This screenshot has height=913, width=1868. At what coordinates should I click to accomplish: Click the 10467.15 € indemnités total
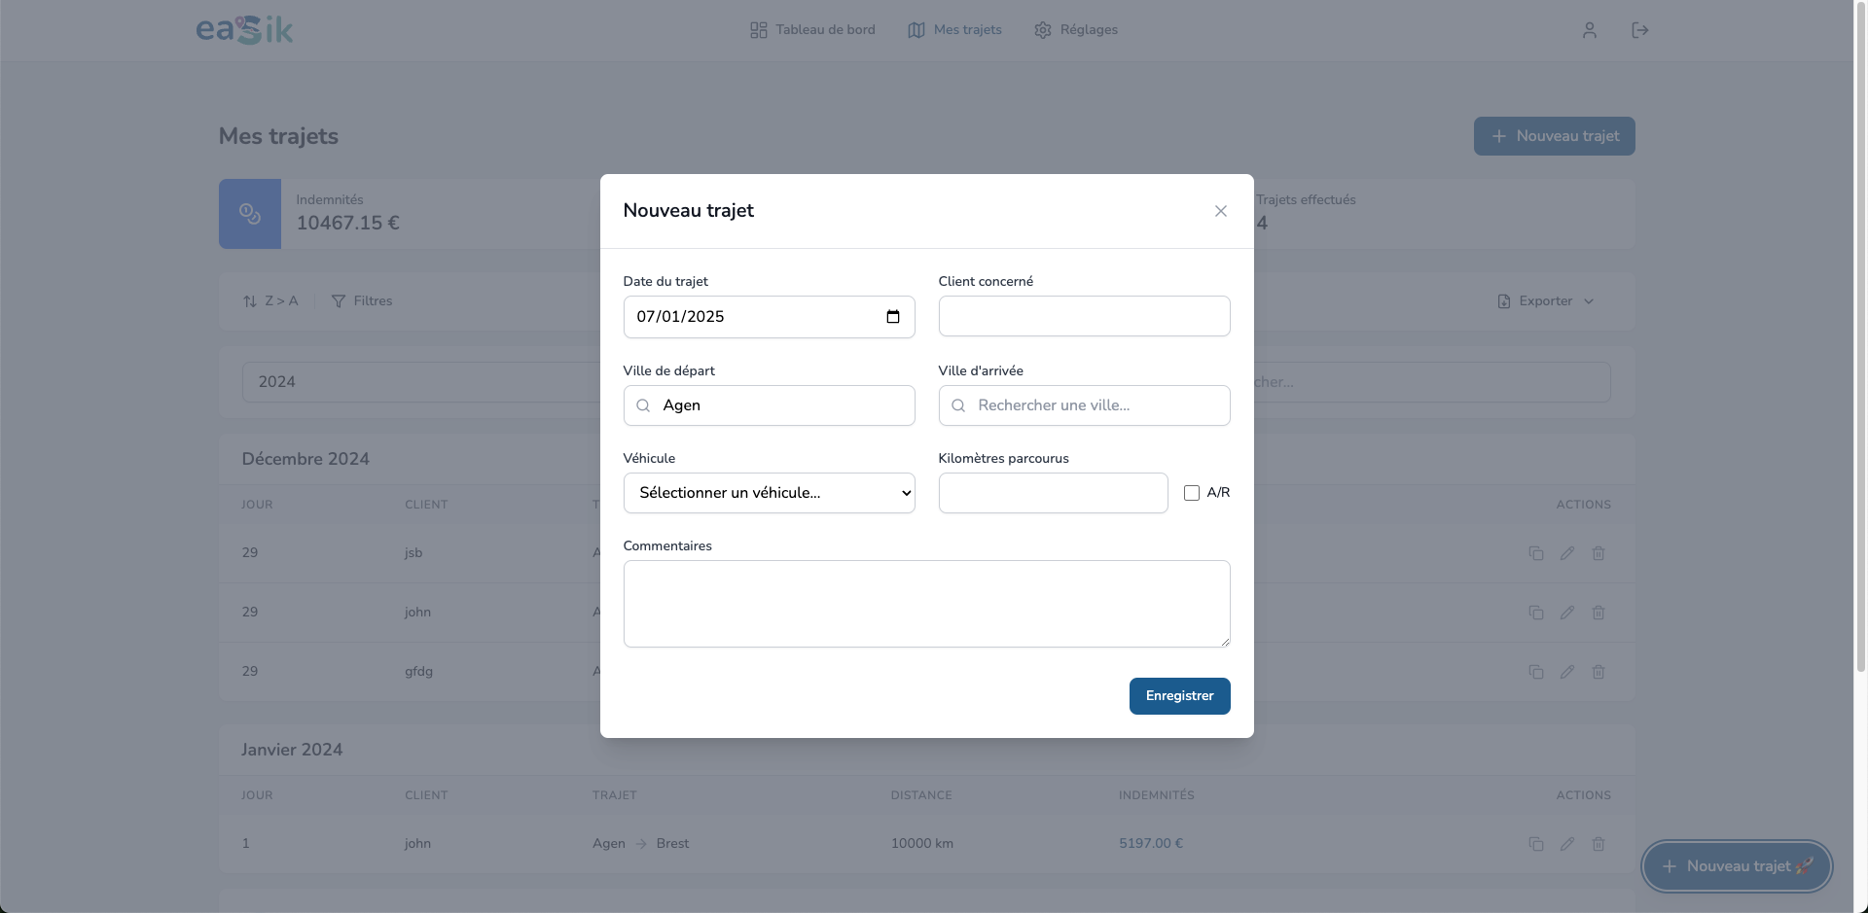[348, 224]
